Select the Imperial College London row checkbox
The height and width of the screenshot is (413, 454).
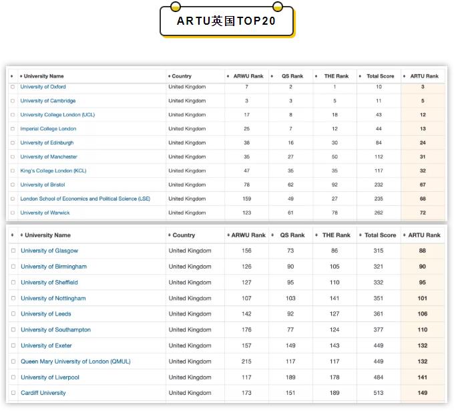(x=13, y=129)
